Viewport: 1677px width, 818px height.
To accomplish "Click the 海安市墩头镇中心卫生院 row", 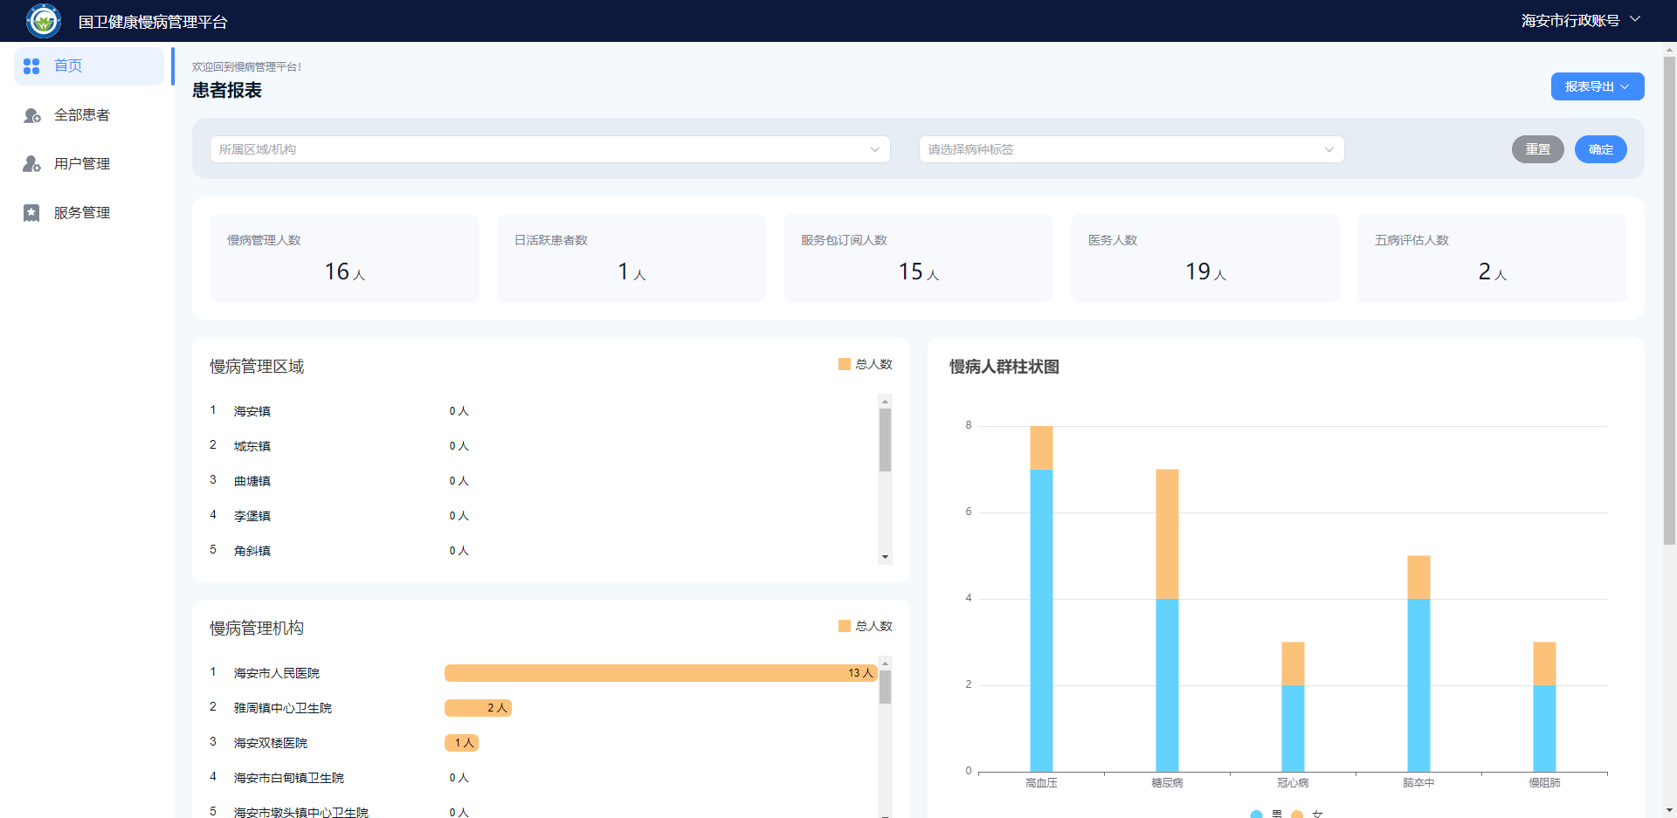I will click(x=542, y=812).
